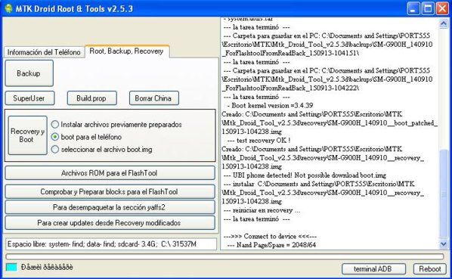Click 'Connect to device' log line
This screenshot has width=452, height=279.
click(270, 237)
